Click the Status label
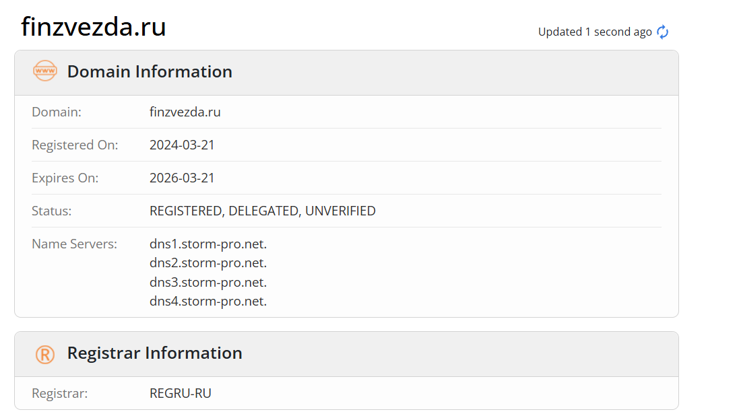The width and height of the screenshot is (739, 418). coord(51,211)
